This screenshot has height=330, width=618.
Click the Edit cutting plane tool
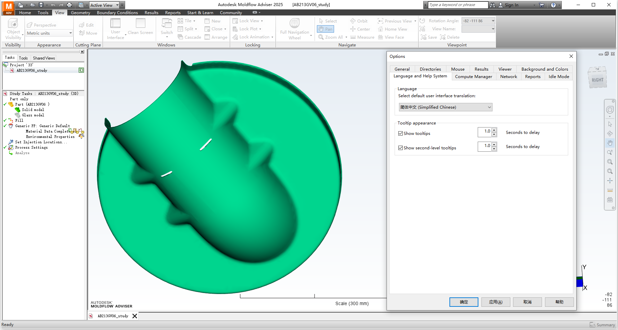pyautogui.click(x=86, y=25)
